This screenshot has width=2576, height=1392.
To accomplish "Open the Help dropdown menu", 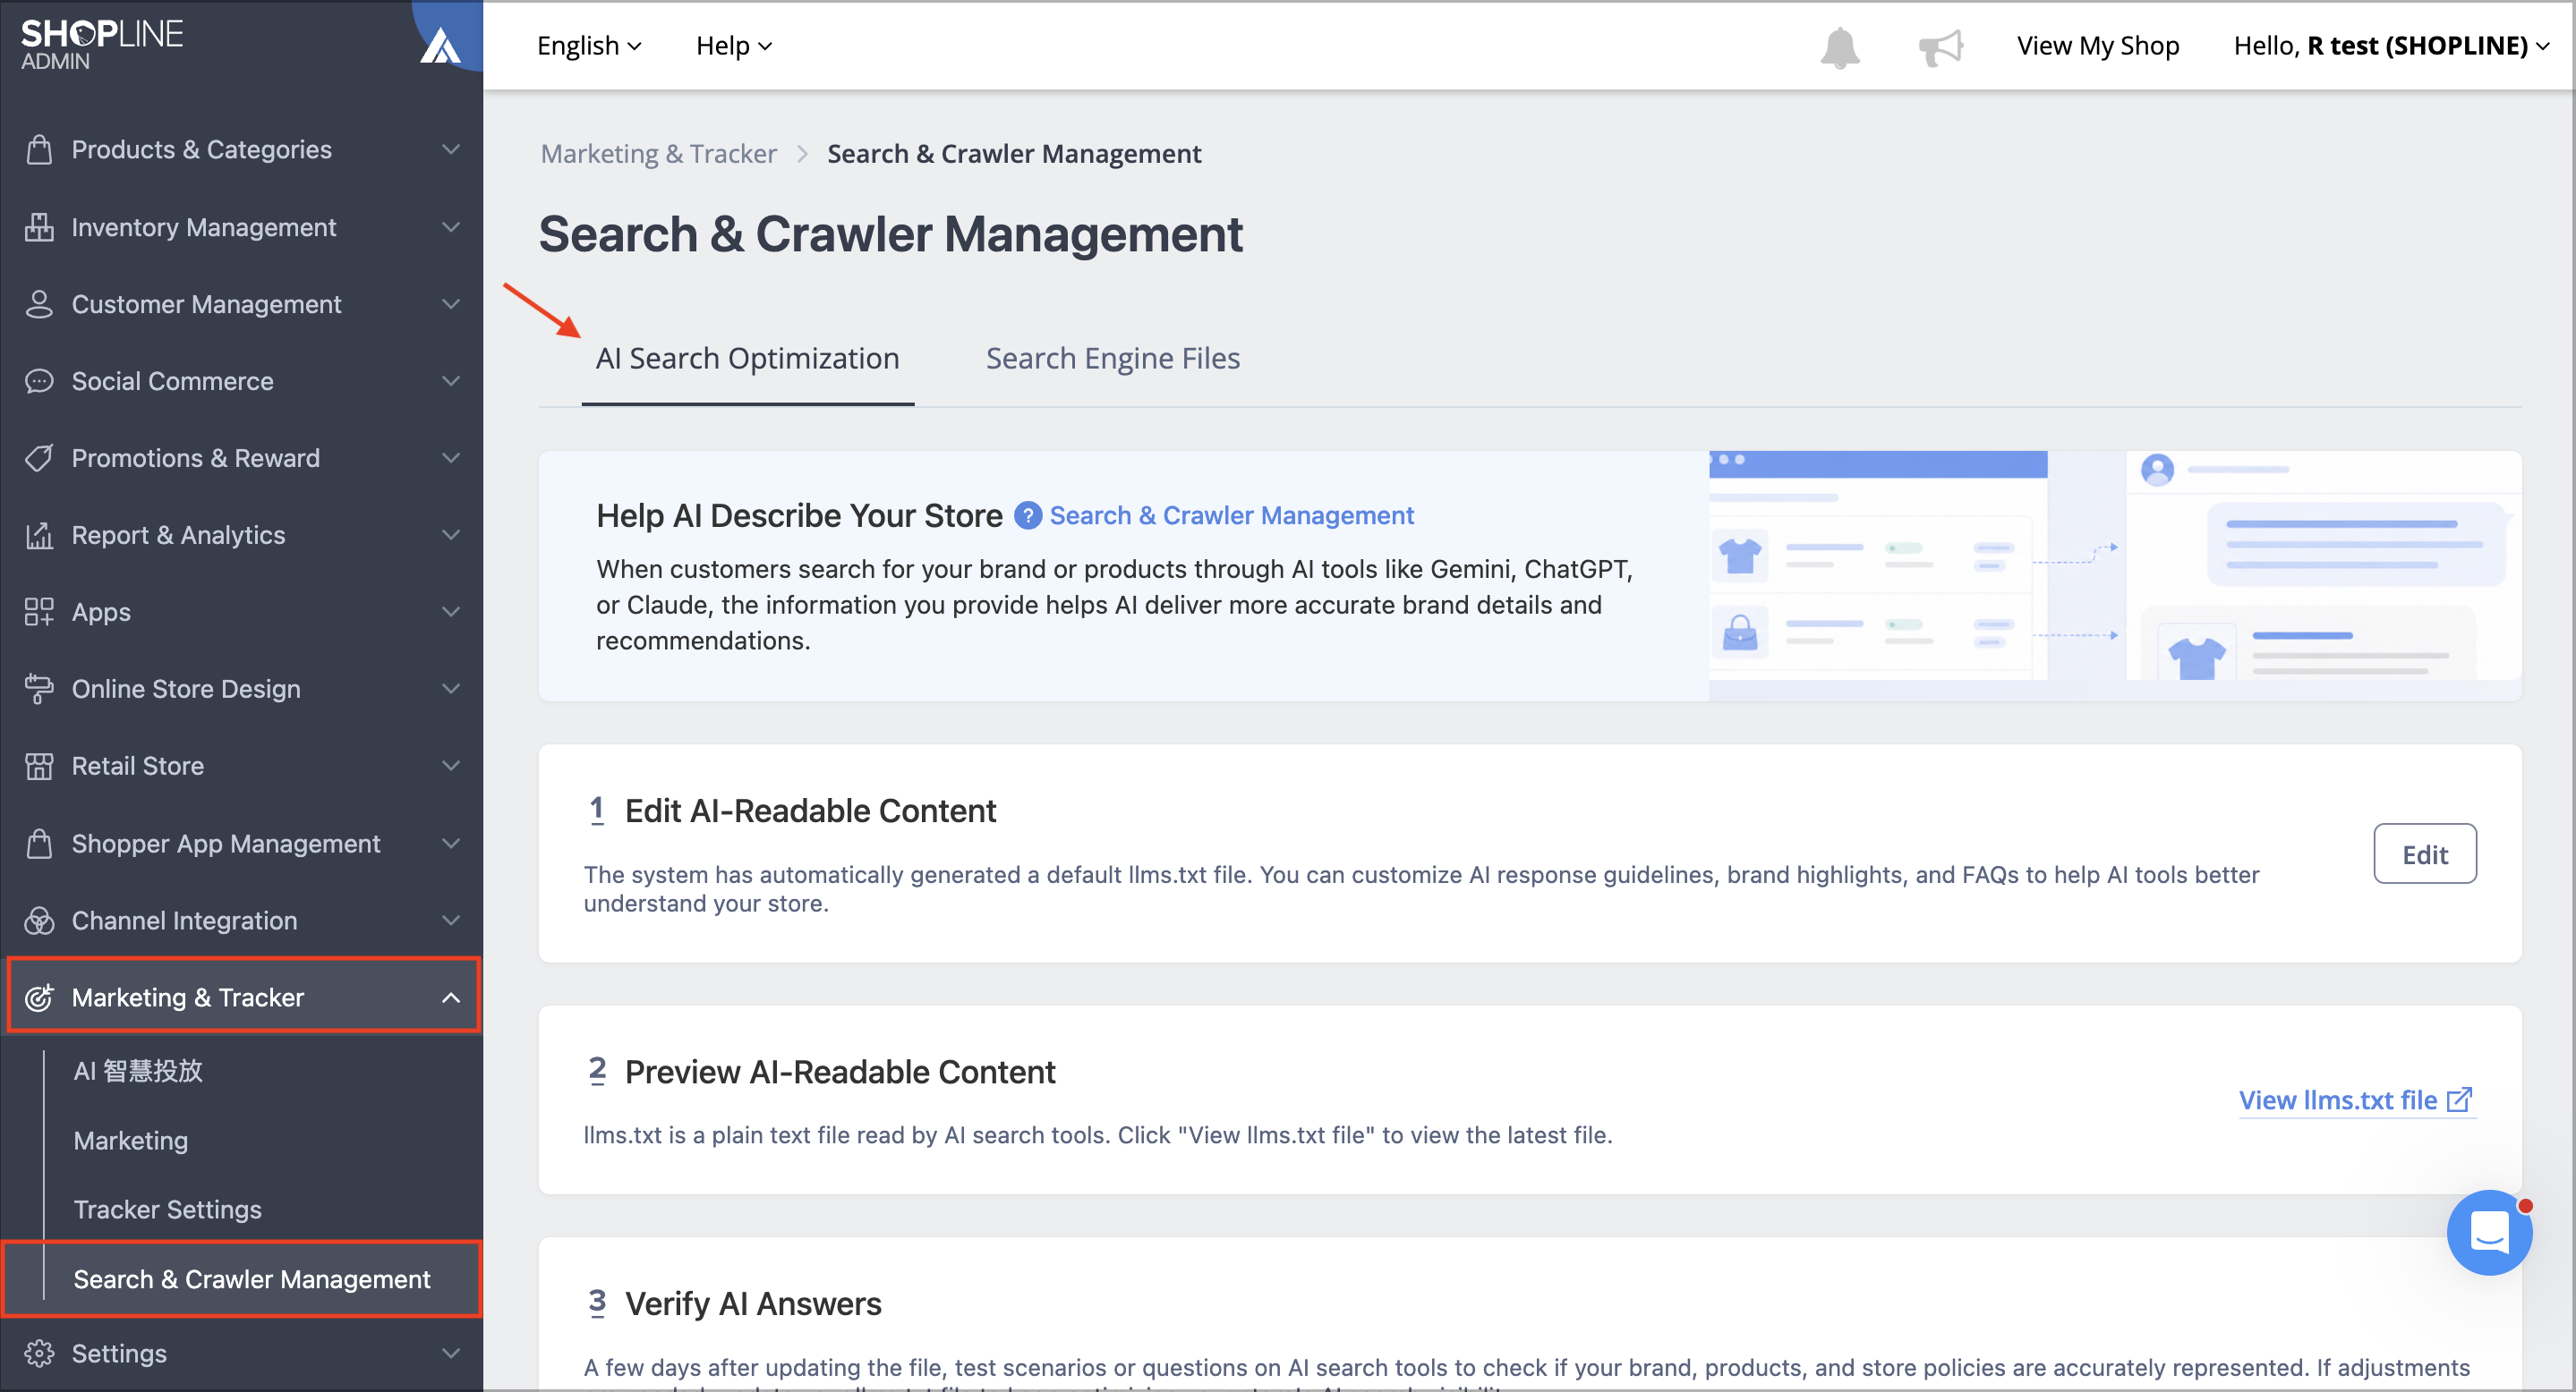I will tap(734, 46).
